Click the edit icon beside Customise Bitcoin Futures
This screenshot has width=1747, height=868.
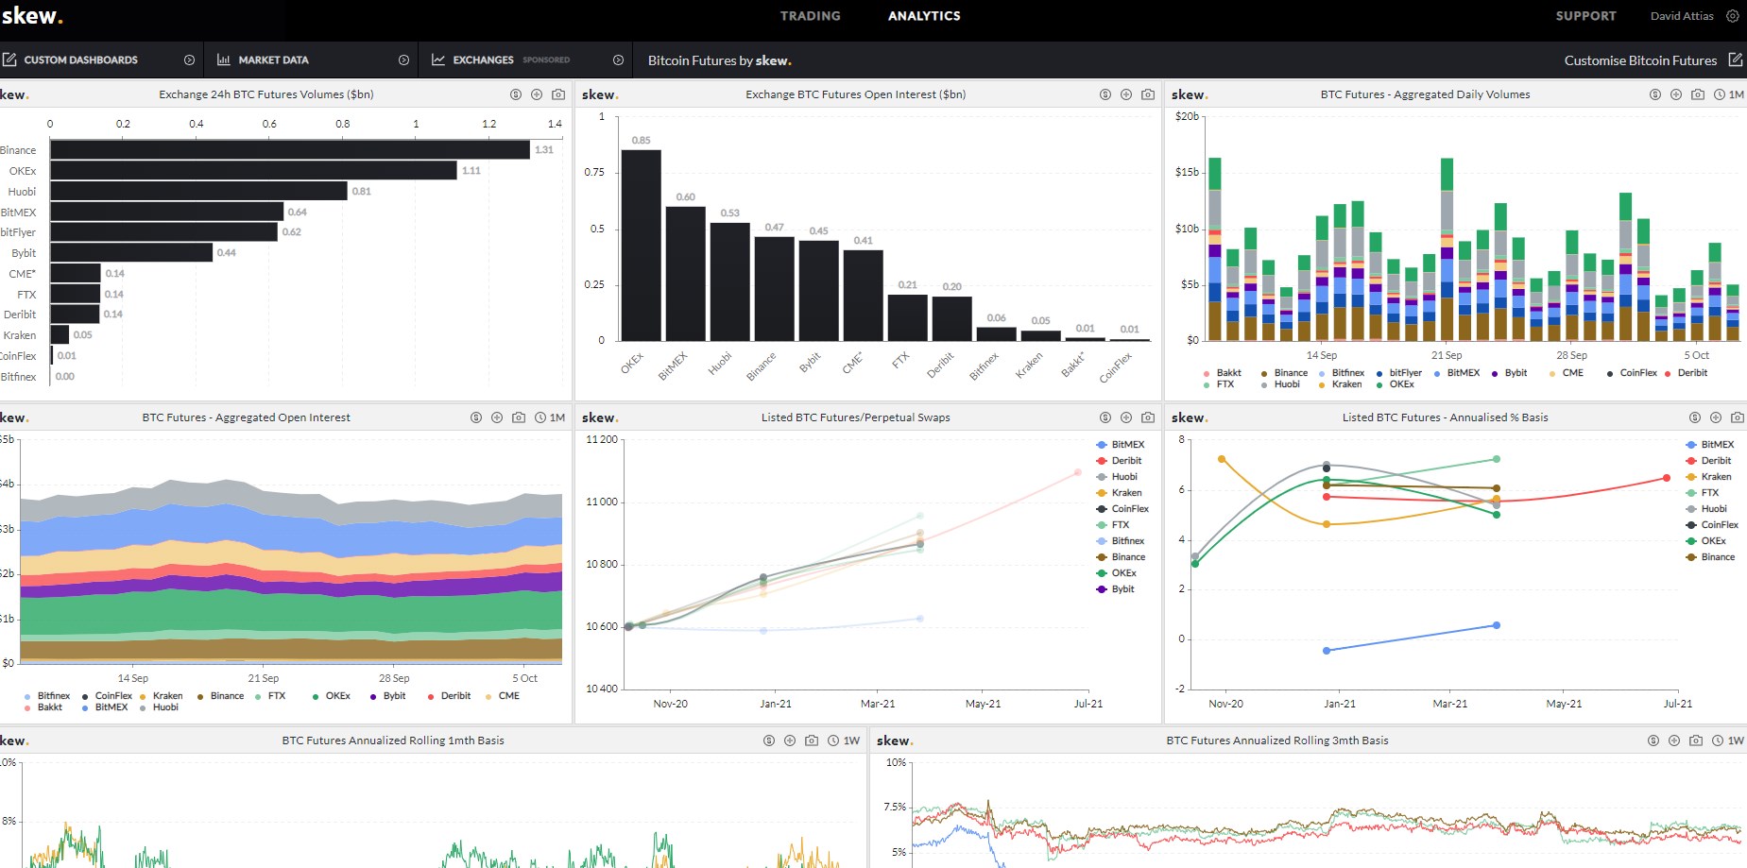pyautogui.click(x=1736, y=60)
